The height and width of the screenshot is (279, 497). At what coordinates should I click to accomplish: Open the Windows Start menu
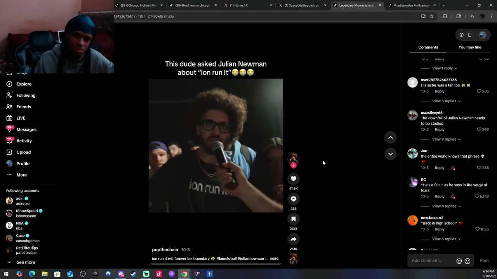[6, 274]
